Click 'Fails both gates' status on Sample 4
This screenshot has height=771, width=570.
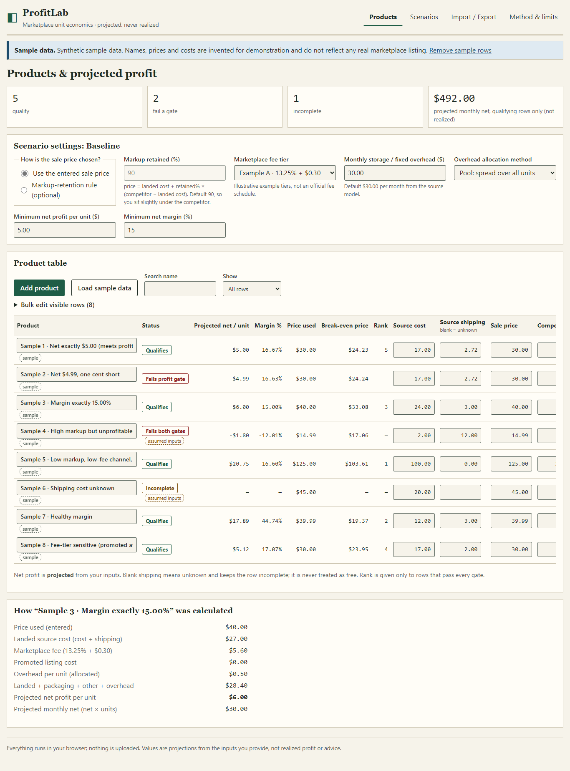pyautogui.click(x=165, y=431)
